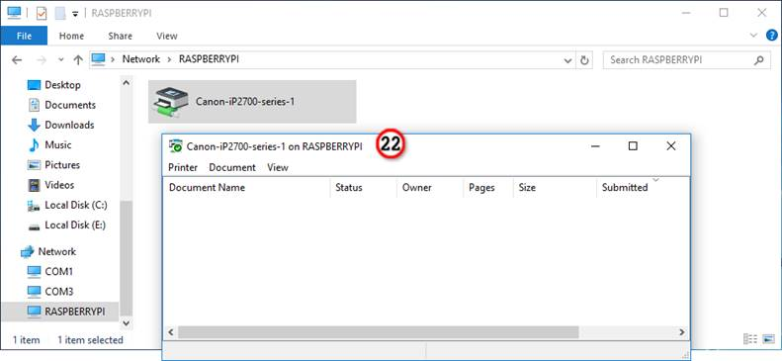Click navigation pane scroll down arrow
This screenshot has height=361, width=782.
pyautogui.click(x=126, y=323)
